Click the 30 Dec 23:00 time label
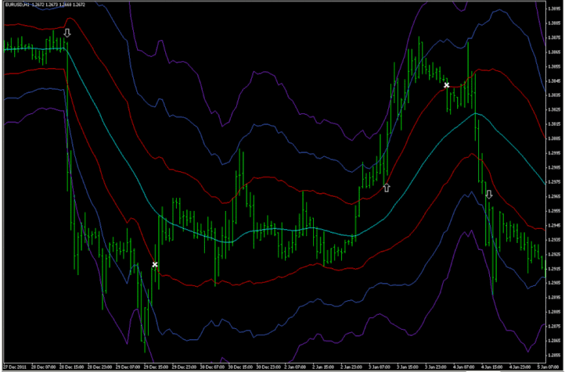Image resolution: width=565 pixels, height=372 pixels. pyautogui.click(x=268, y=367)
